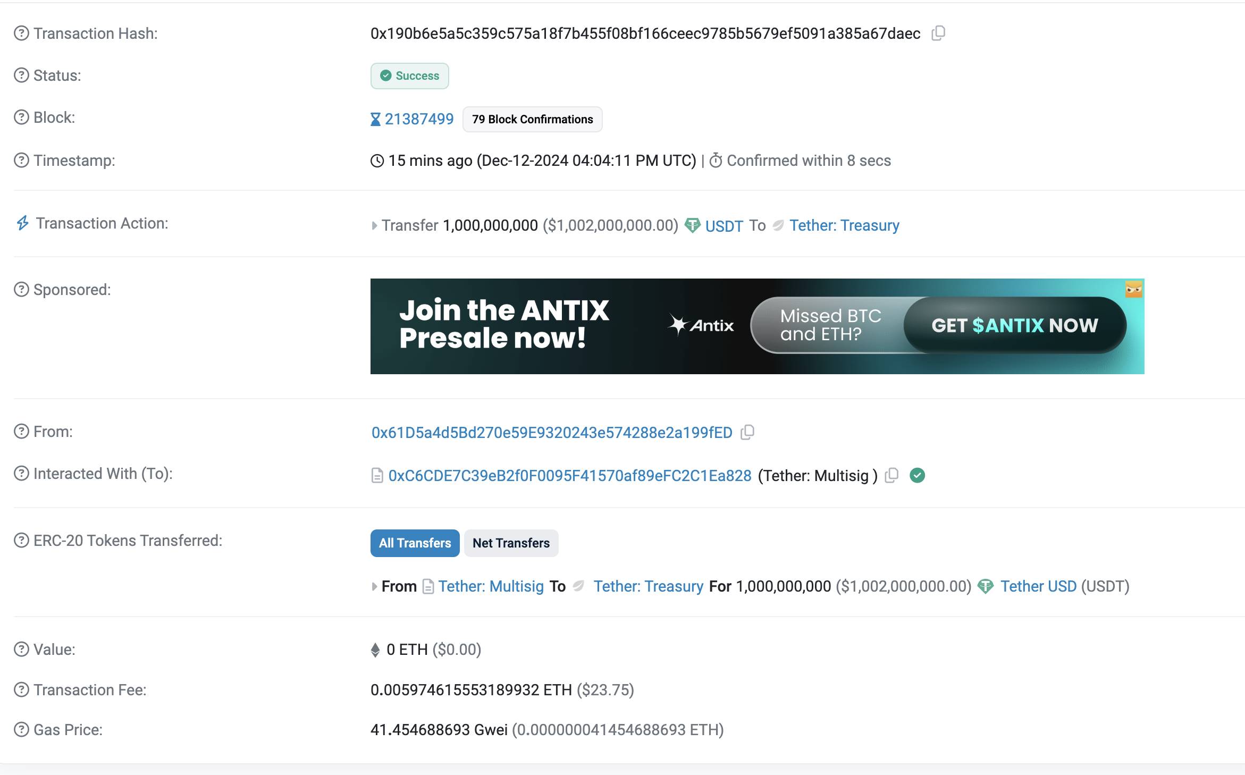Open Tether: Multisig link in transfers row
Screen dimensions: 1245x775
tap(491, 586)
